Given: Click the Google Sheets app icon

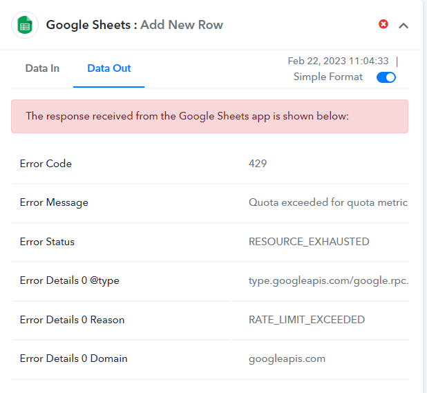Looking at the screenshot, I should click(x=25, y=25).
